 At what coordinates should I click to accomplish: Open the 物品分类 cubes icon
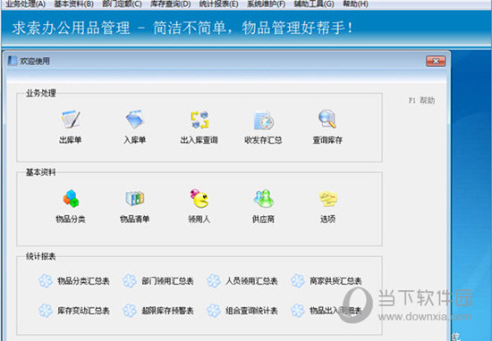tap(71, 198)
